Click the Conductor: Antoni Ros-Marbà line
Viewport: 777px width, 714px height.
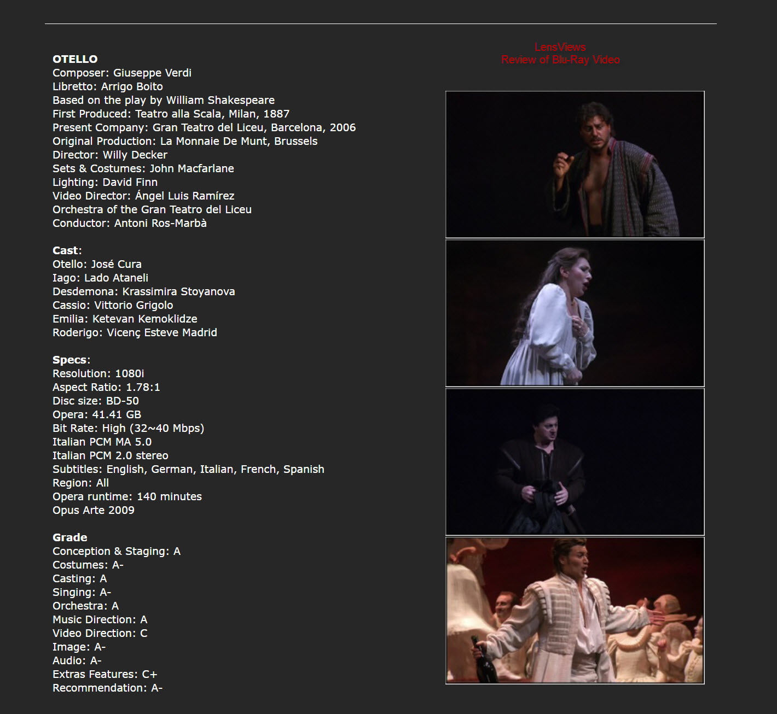130,223
